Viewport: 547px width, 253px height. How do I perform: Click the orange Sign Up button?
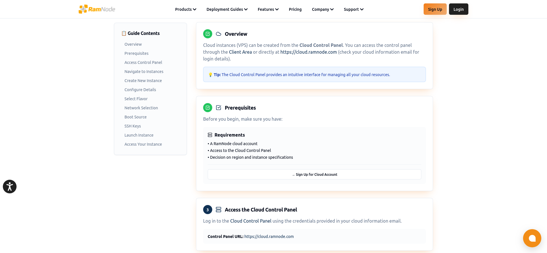click(435, 9)
